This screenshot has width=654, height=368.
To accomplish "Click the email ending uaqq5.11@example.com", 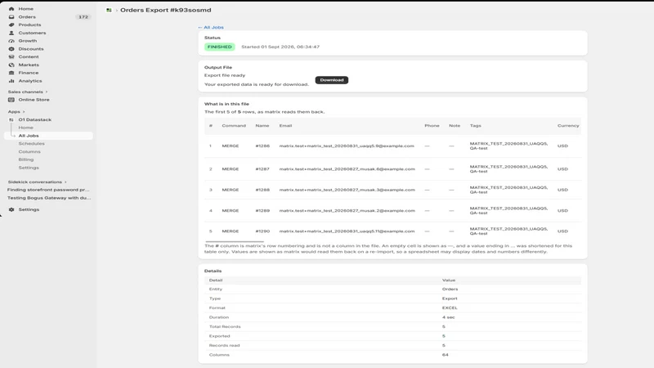I will pos(347,231).
